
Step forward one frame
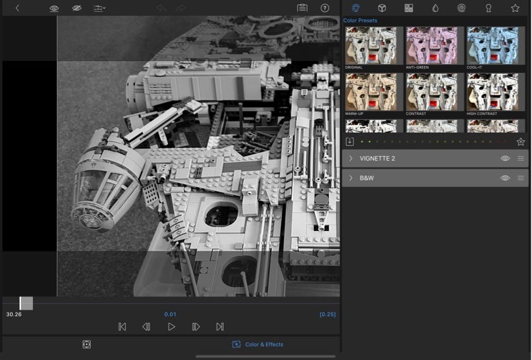click(x=196, y=327)
